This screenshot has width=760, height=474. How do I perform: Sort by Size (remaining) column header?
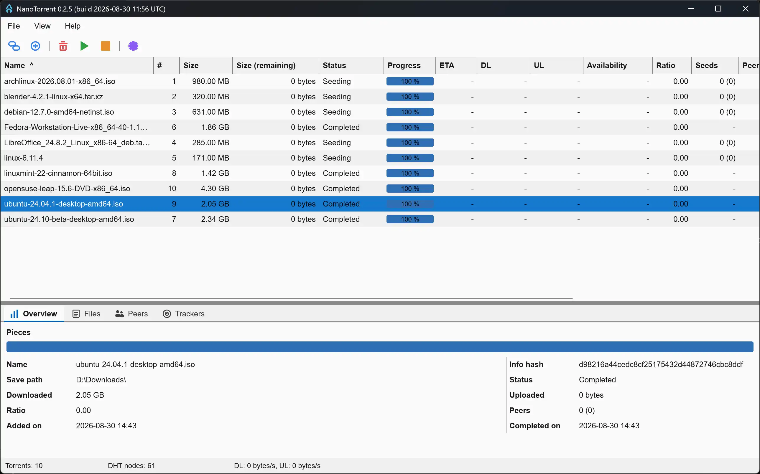click(x=276, y=65)
